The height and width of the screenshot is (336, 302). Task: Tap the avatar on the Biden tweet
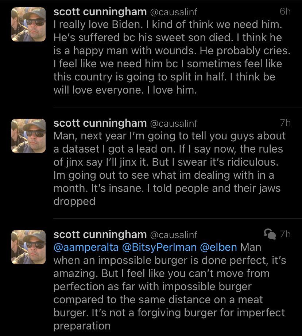coord(28,24)
